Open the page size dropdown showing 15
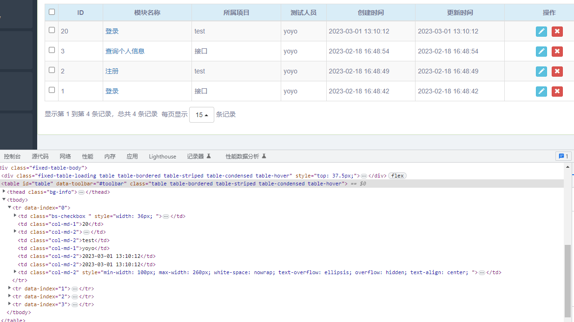The height and width of the screenshot is (322, 574). coord(201,114)
